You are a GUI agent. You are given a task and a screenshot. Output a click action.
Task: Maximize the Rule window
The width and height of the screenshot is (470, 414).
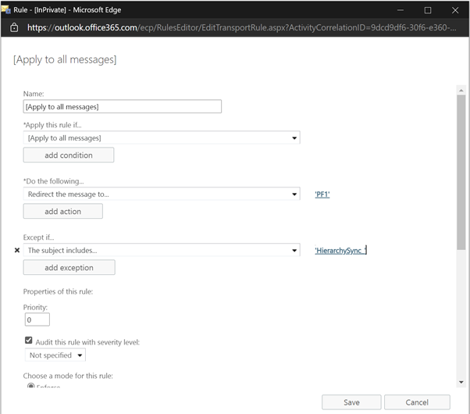click(x=428, y=10)
